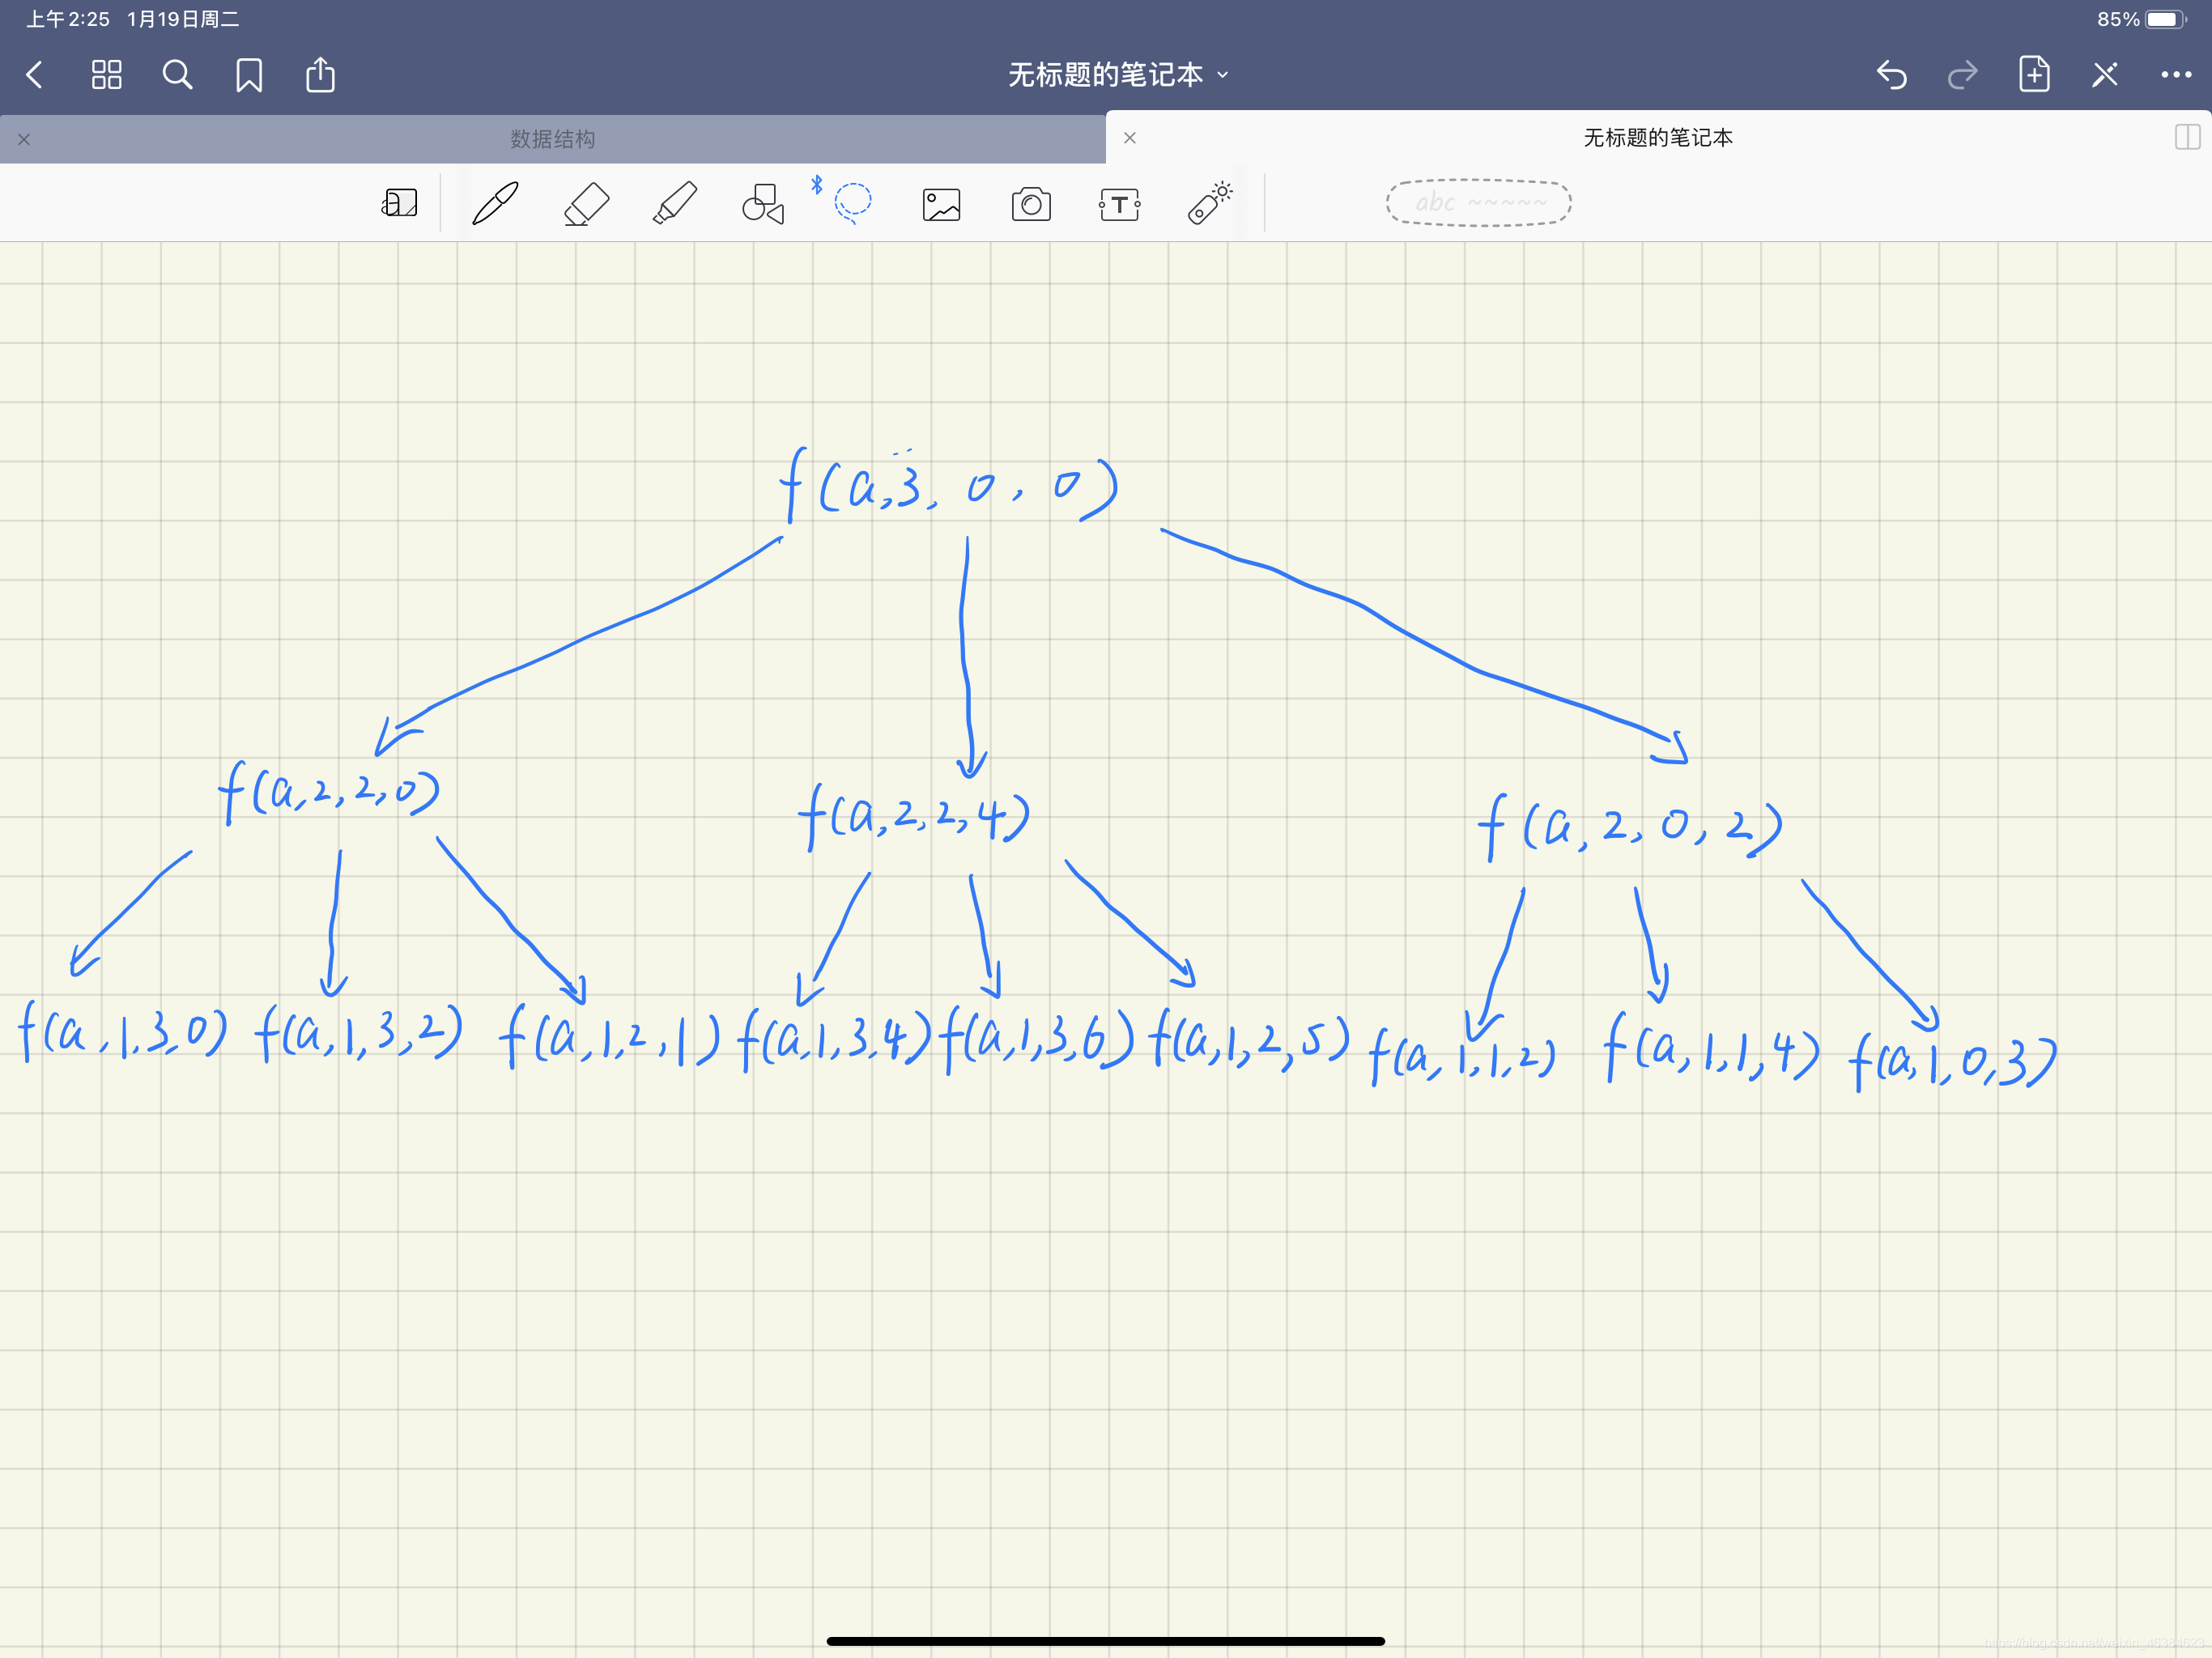Undo the last stroke
Viewport: 2212px width, 1658px height.
coord(1891,75)
